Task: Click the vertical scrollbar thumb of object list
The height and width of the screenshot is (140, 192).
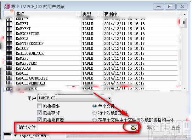Action: [x=185, y=23]
